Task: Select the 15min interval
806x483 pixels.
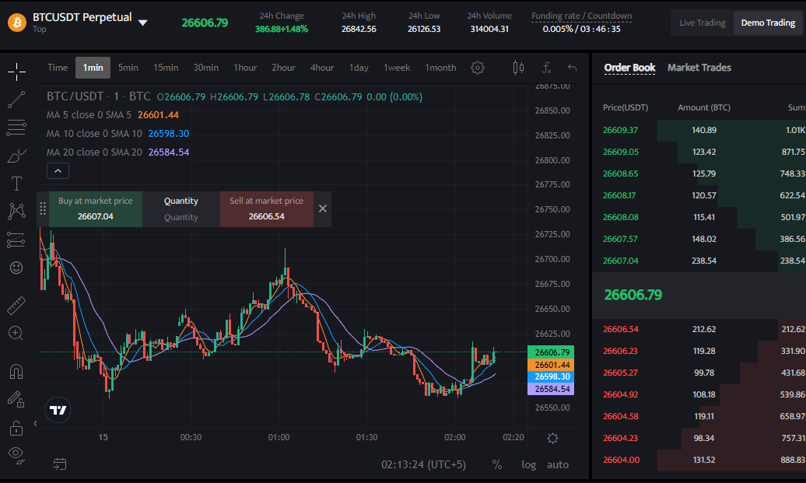Action: click(x=166, y=68)
